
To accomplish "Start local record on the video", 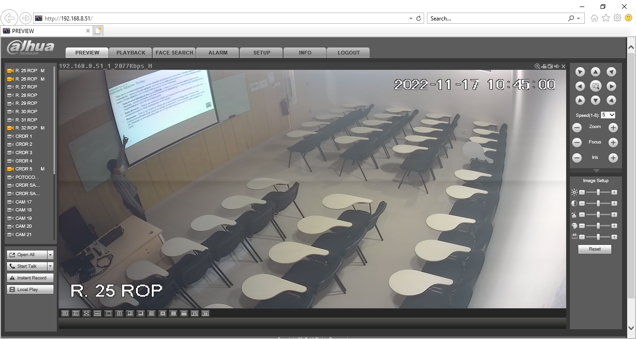I will pyautogui.click(x=544, y=66).
